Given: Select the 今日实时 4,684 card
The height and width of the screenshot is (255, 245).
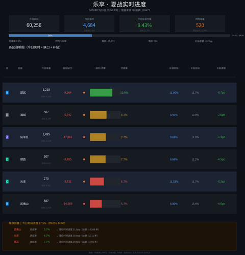Looking at the screenshot, I should pos(89,23).
